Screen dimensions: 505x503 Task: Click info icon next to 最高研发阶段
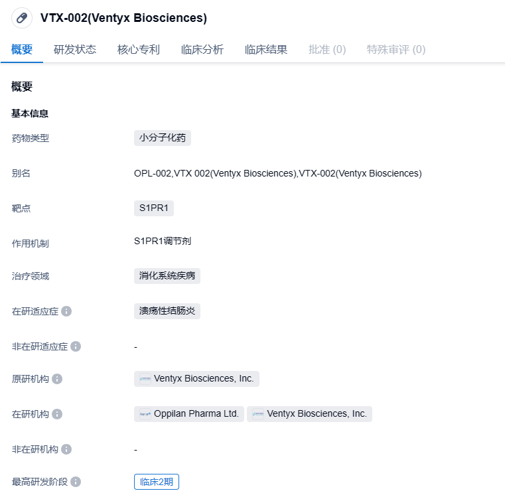[x=76, y=482]
